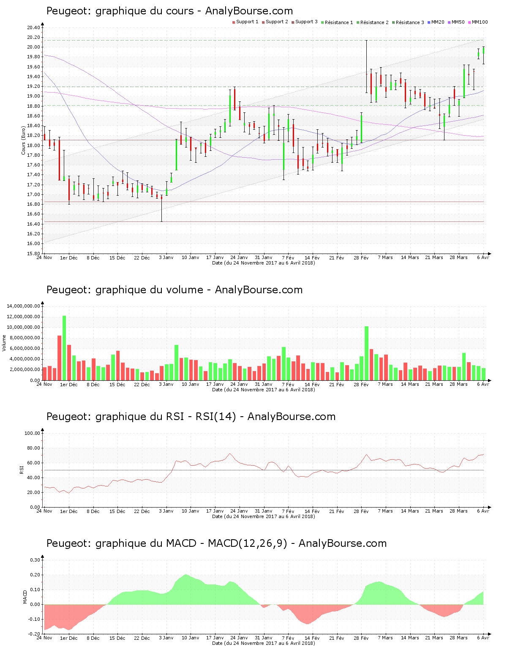
Task: Click '17 Janv' date label on volume chart
Action: click(215, 384)
